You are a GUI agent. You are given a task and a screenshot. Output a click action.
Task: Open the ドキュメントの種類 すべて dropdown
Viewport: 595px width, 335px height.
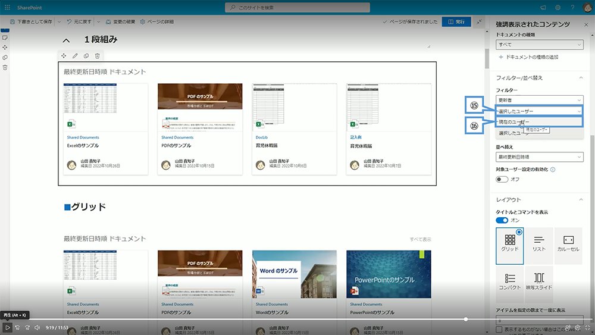539,45
